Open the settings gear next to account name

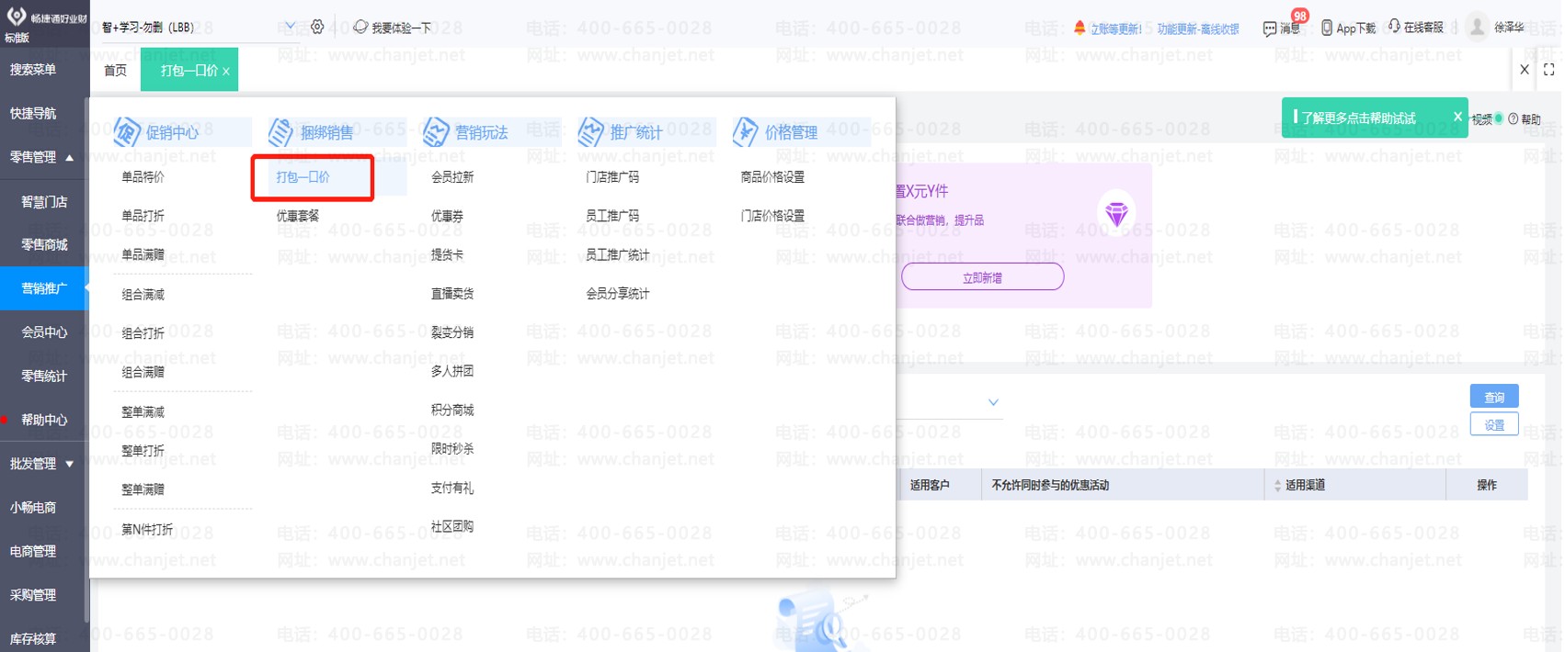(317, 27)
